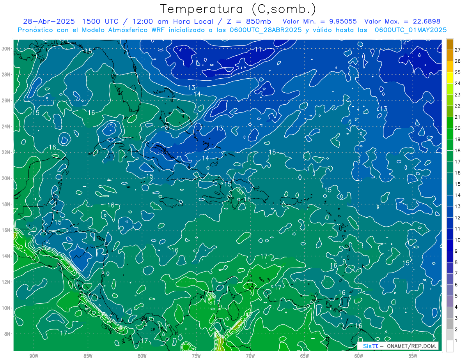Screen dimensions: 468x361
Task: Click "Valor Min. = 9.95055" value
Action: [x=320, y=21]
